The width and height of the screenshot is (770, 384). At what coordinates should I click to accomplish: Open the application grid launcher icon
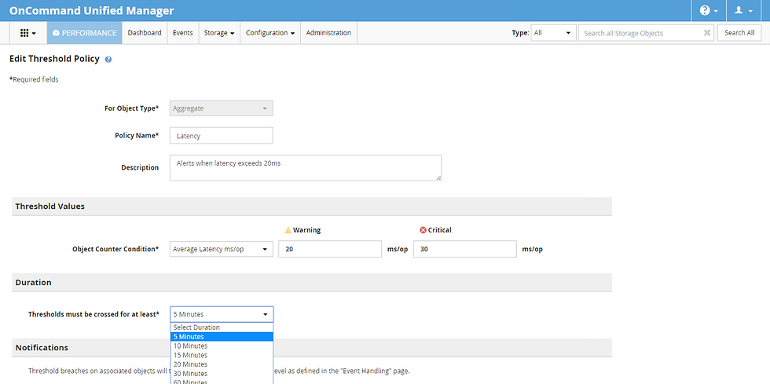pos(24,33)
